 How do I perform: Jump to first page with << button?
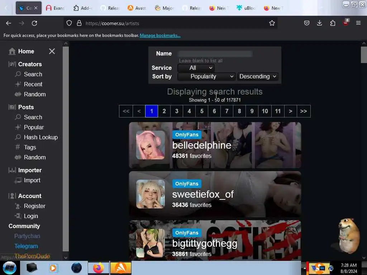126,111
